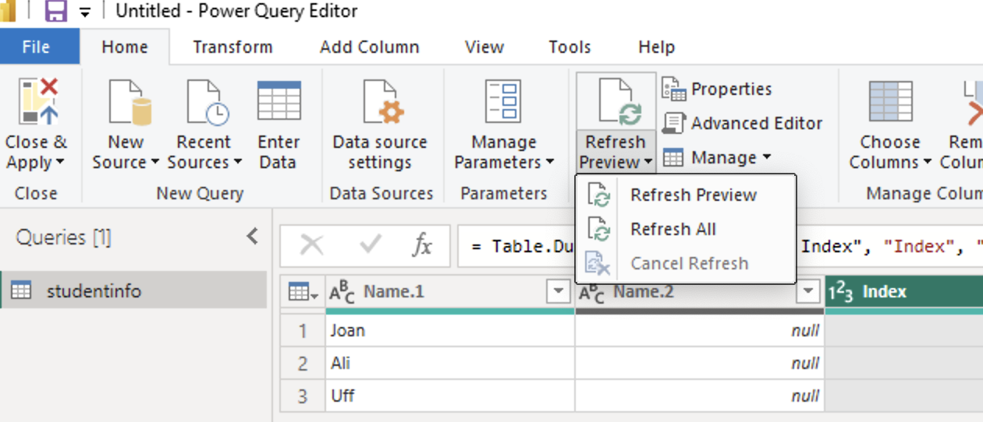Screen dimensions: 983x422
Task: Click the Close & Apply icon
Action: point(39,101)
